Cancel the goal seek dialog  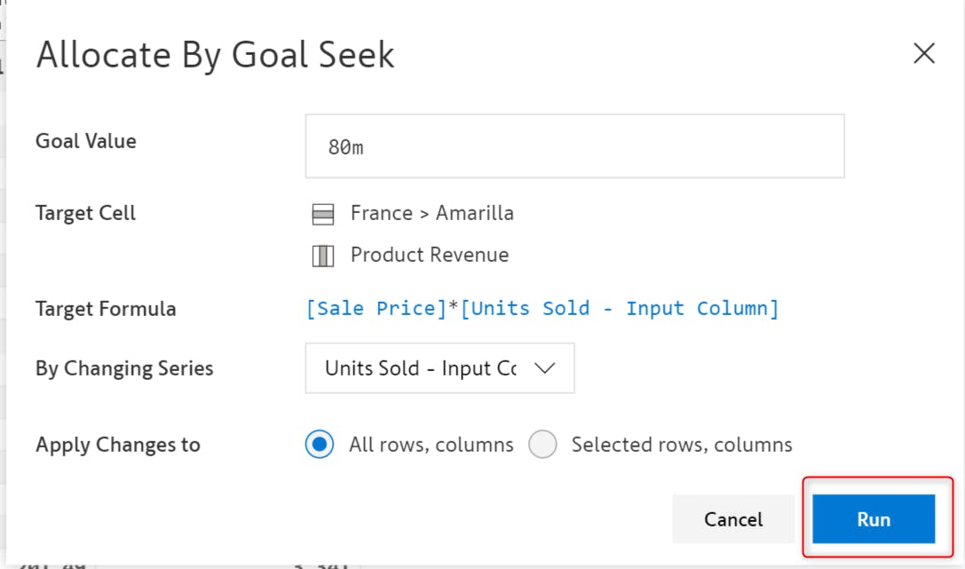[733, 519]
